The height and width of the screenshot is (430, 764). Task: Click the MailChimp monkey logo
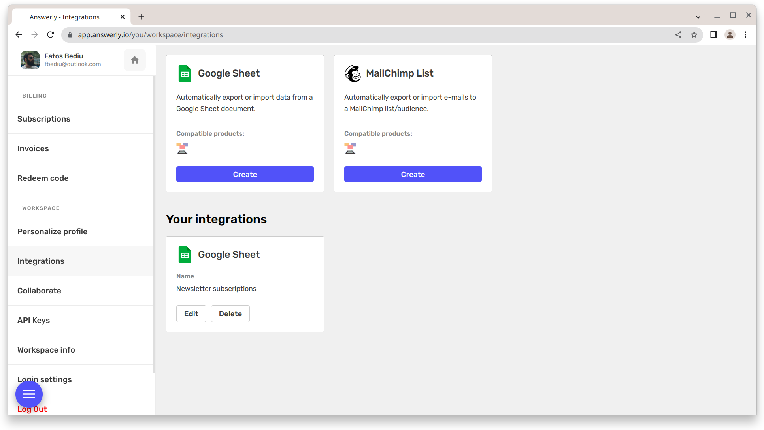click(353, 73)
